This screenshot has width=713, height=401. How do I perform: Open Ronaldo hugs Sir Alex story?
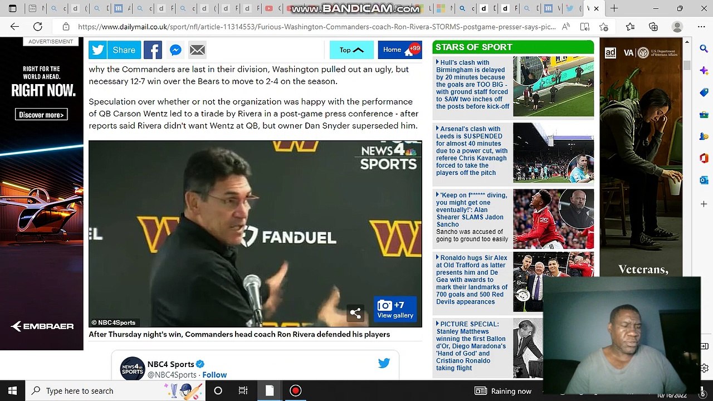click(472, 280)
